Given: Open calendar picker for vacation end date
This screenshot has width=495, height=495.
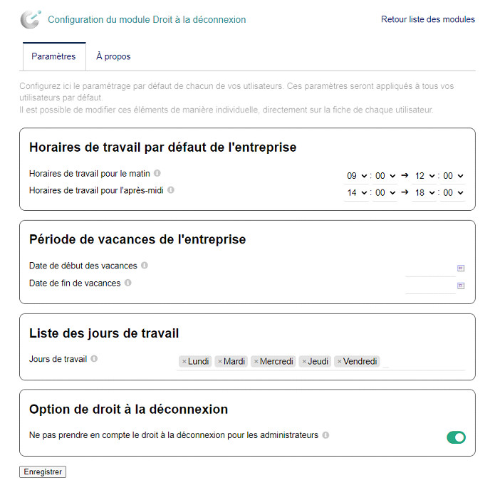Looking at the screenshot, I should 461,286.
